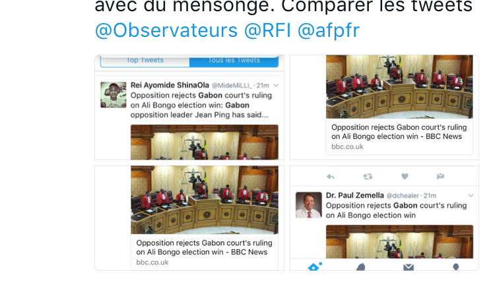Open the @afpfr mention link
The height and width of the screenshot is (288, 495).
click(x=329, y=30)
